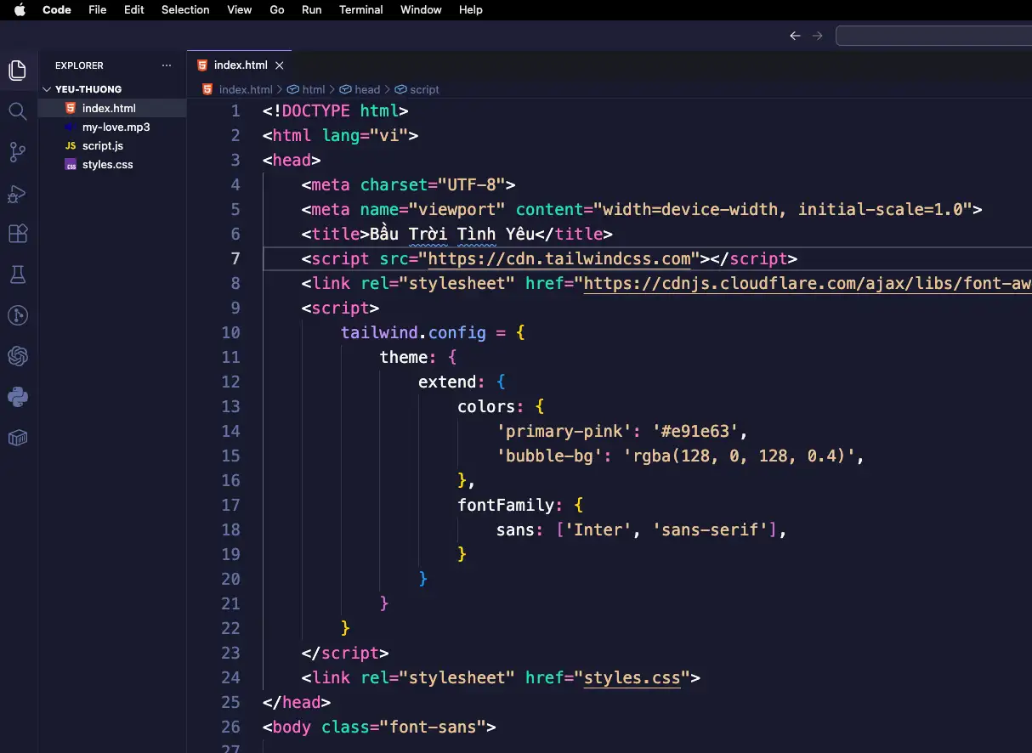Close the index.html editor tab

(x=280, y=65)
